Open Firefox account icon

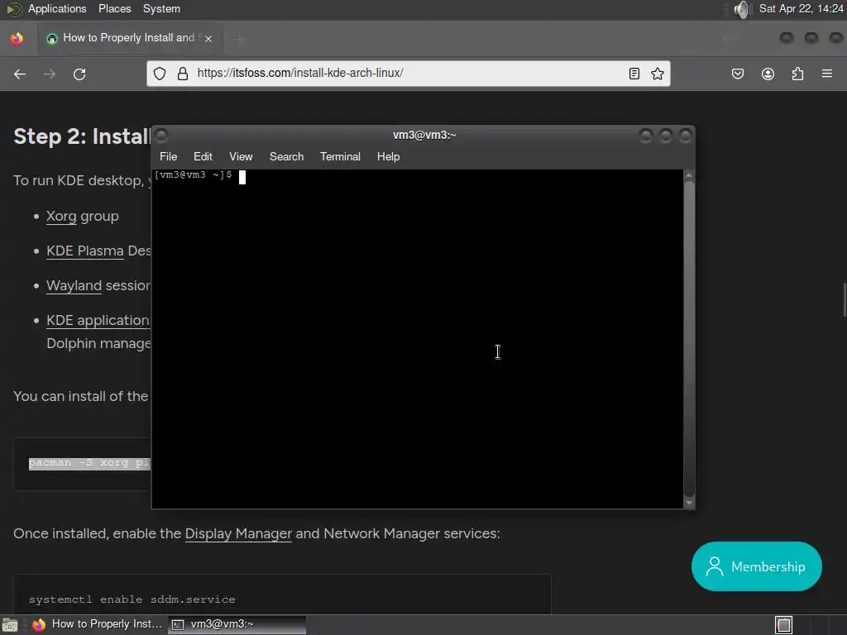click(768, 74)
